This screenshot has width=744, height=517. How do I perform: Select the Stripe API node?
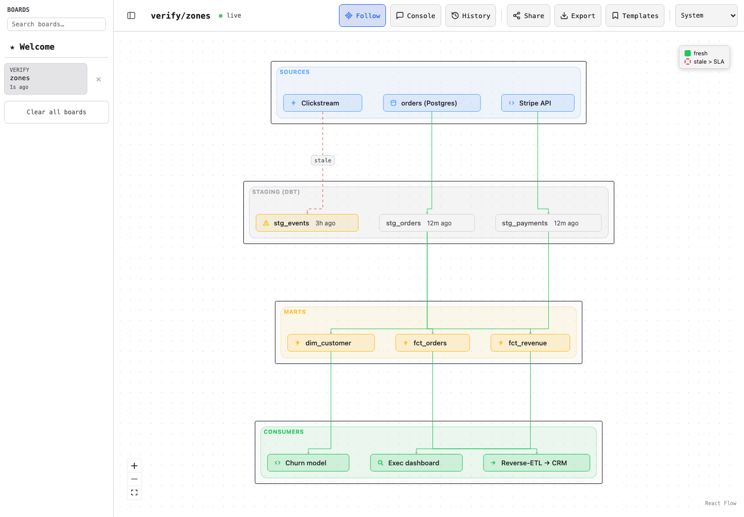click(x=538, y=103)
